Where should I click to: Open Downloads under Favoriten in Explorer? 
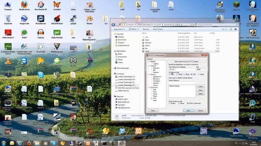click(122, 40)
